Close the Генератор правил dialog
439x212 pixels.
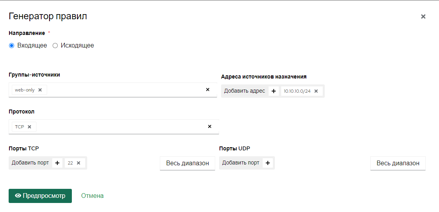coord(423,16)
